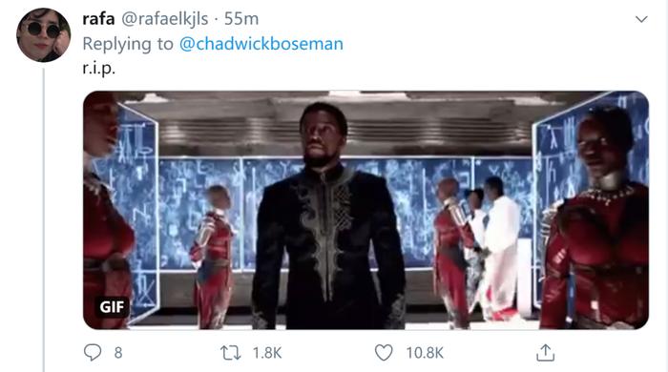Click the Replying to label
Screen dimensions: 668x372
coord(128,44)
